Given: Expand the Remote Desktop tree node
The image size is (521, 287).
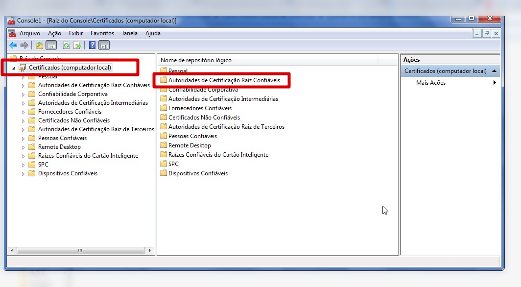Looking at the screenshot, I should click(x=23, y=147).
